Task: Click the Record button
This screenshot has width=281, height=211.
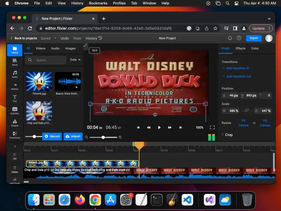Action: pyautogui.click(x=52, y=136)
